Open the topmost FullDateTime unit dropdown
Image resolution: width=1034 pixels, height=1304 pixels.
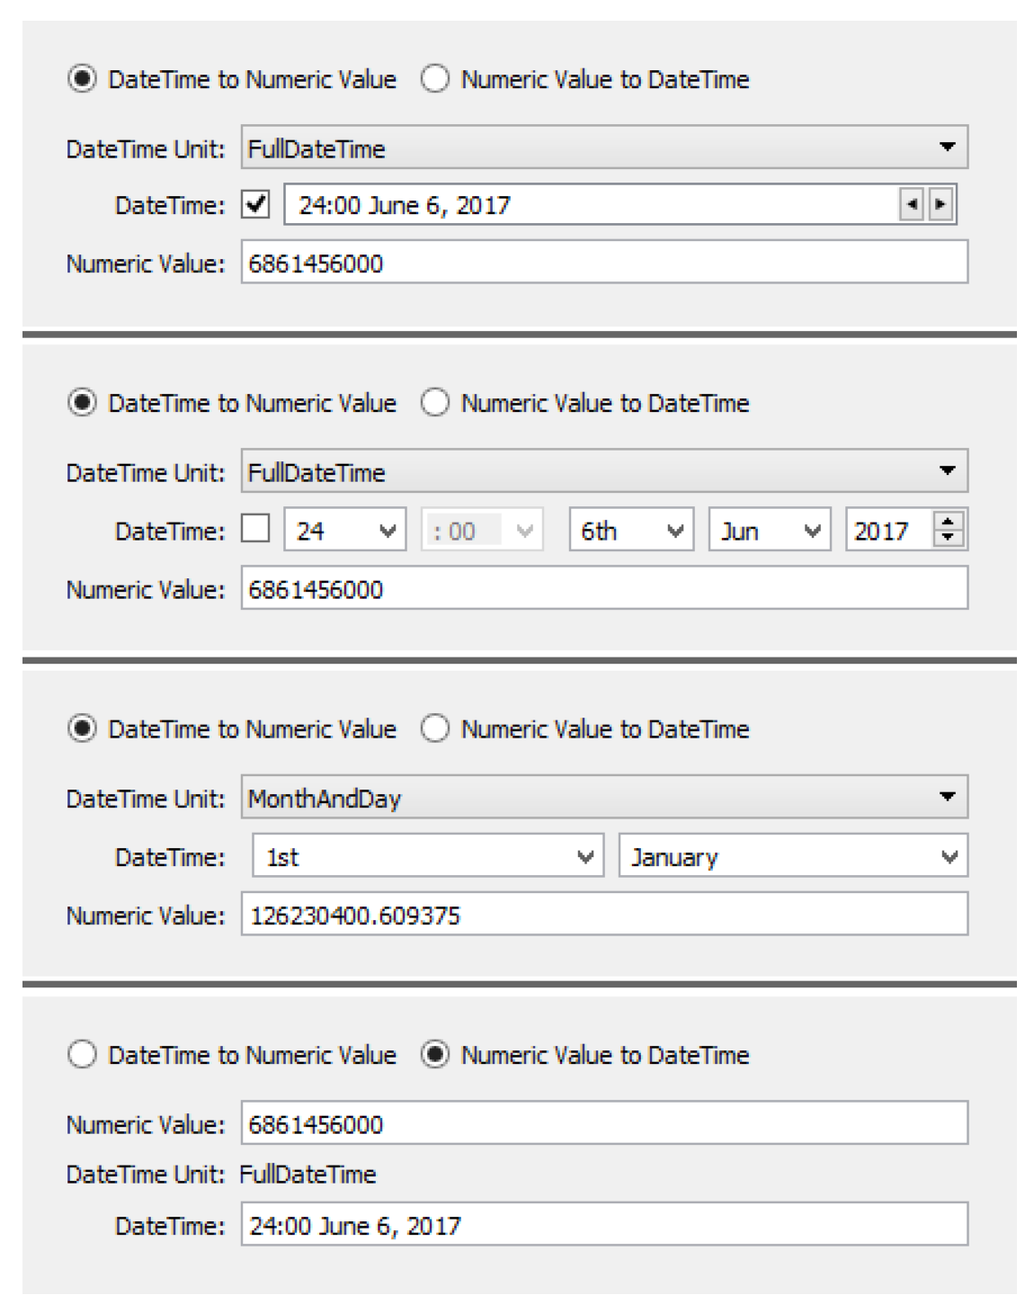(604, 147)
